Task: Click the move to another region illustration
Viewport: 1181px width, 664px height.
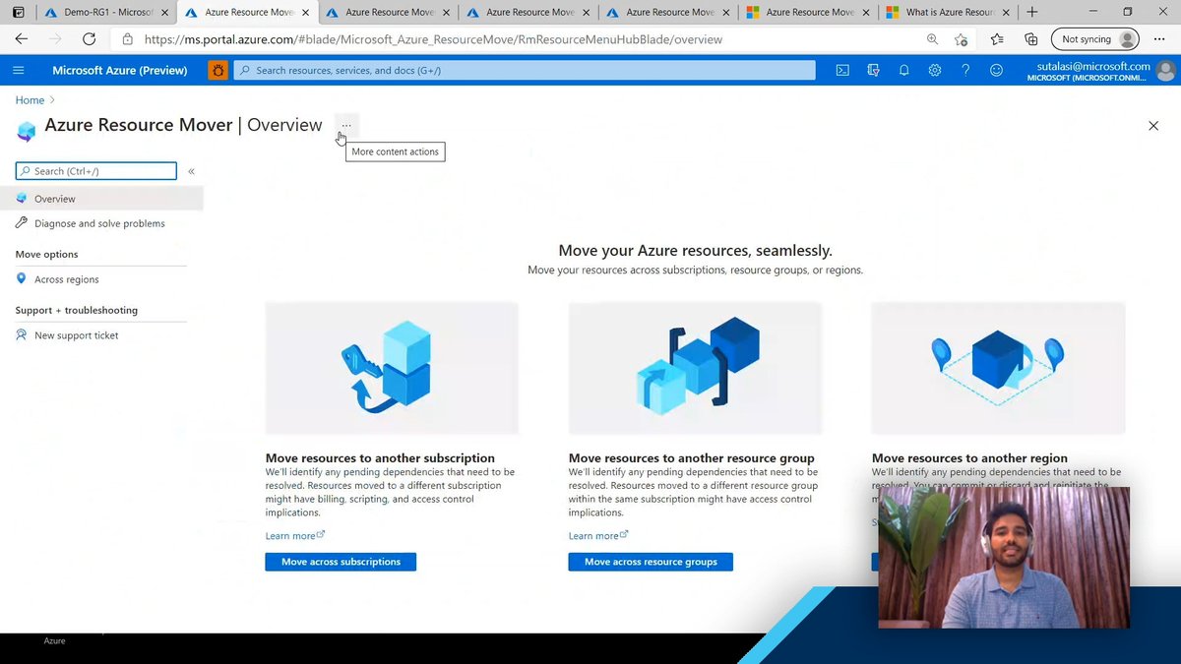Action: pos(998,368)
